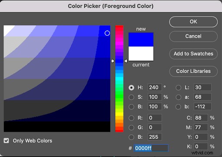Select the Lab a radio button
The image size is (222, 157).
(178, 97)
